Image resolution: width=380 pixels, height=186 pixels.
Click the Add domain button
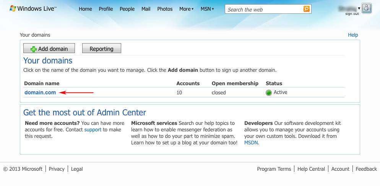[49, 49]
